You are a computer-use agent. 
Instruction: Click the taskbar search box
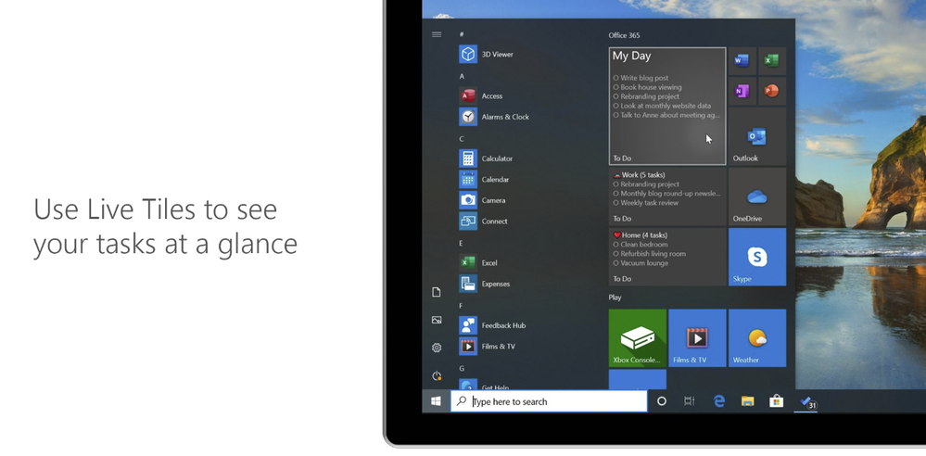point(549,401)
